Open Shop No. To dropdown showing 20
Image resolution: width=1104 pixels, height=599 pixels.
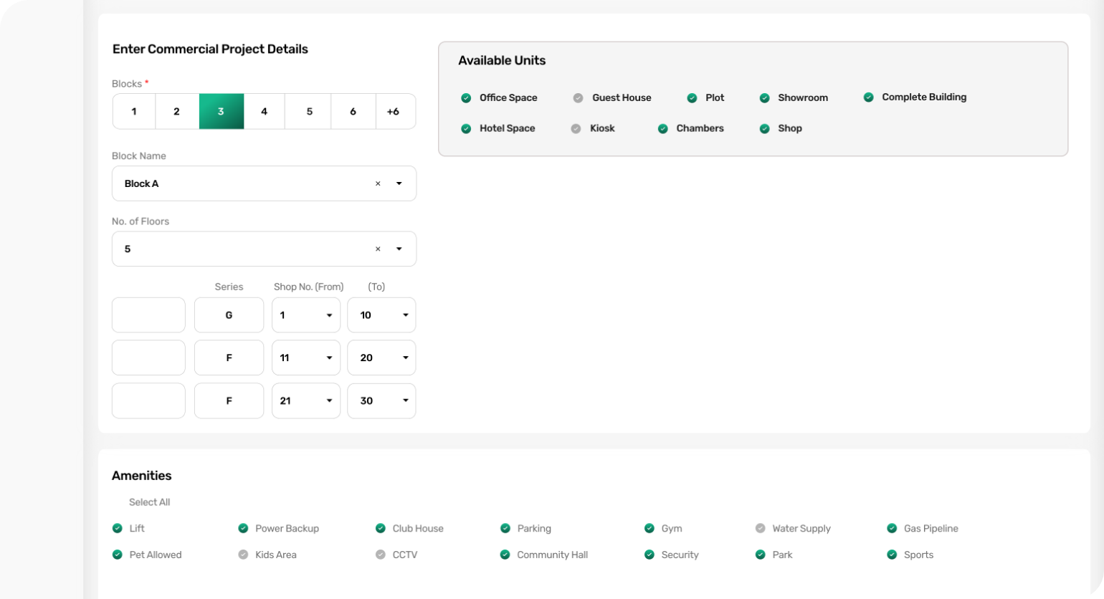(381, 358)
